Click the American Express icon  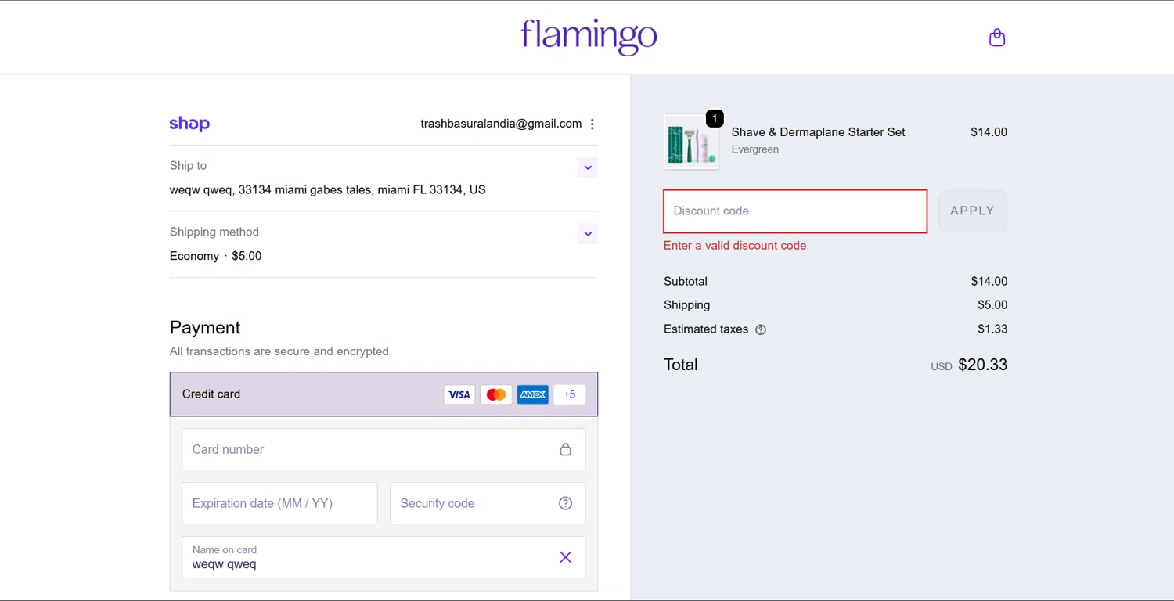pyautogui.click(x=533, y=394)
